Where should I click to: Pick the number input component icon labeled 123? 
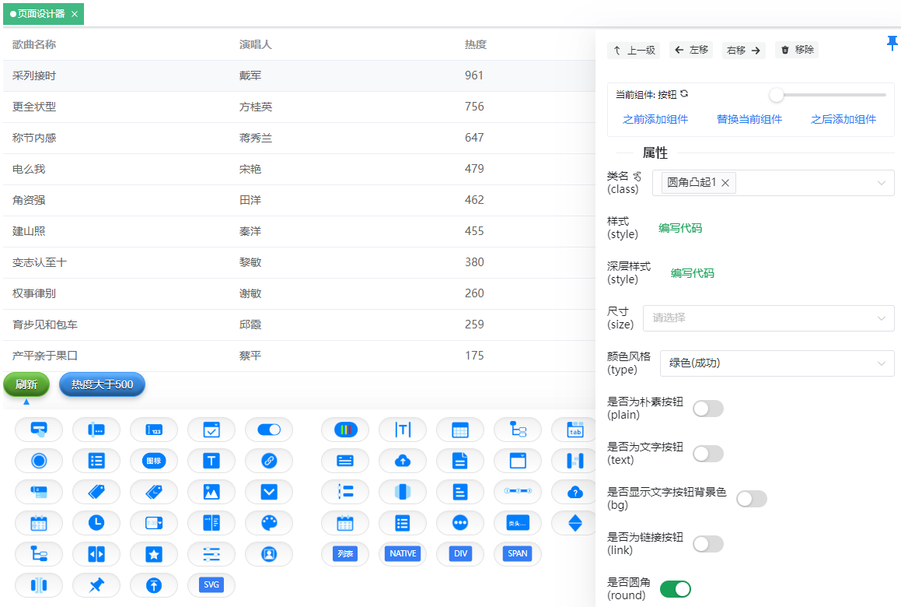[x=153, y=430]
